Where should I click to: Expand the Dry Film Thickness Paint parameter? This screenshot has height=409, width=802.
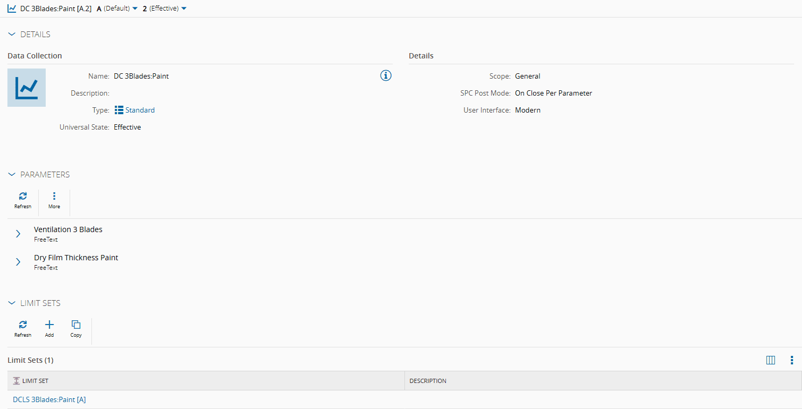click(18, 261)
